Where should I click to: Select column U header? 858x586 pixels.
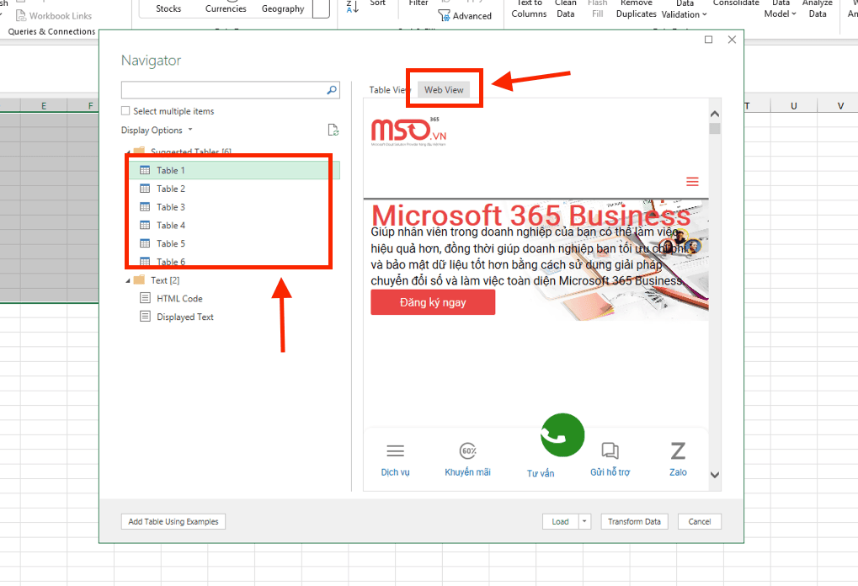(x=793, y=105)
